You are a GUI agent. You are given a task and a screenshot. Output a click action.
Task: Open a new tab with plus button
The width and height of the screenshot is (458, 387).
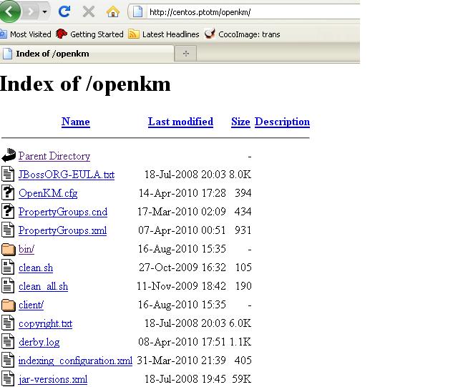click(186, 54)
